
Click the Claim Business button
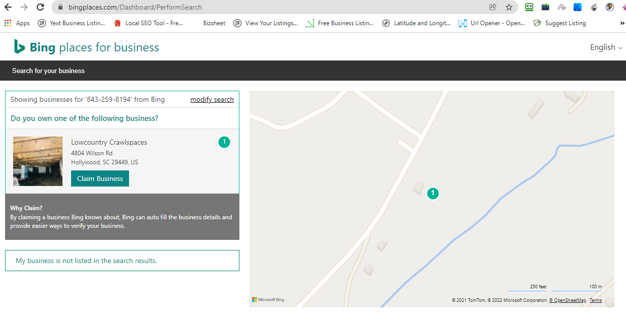(100, 178)
